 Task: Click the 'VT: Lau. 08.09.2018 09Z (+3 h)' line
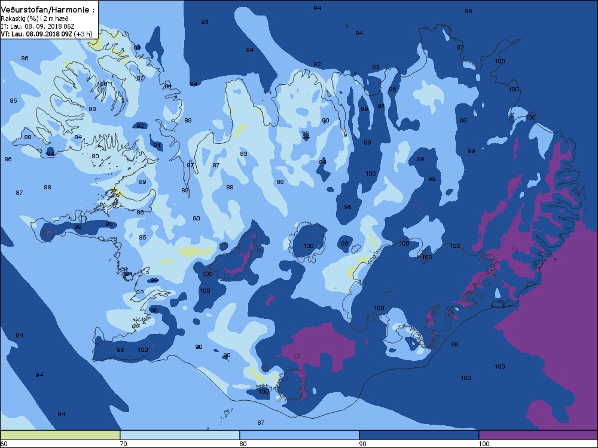click(47, 34)
